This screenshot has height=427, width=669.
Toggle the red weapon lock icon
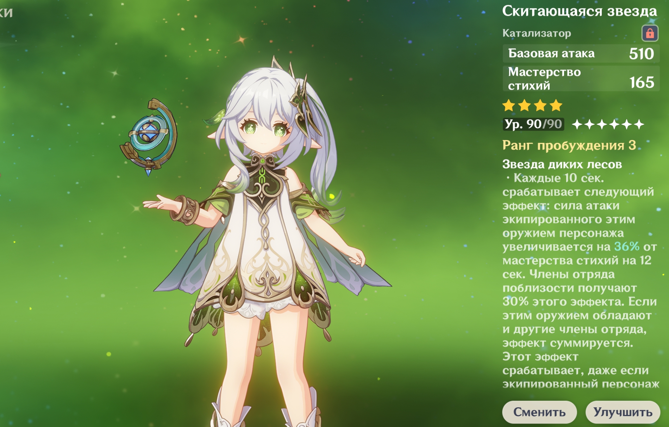(650, 33)
